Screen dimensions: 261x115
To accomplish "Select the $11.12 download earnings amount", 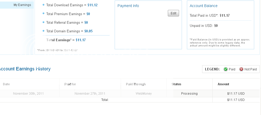I will [92, 5].
